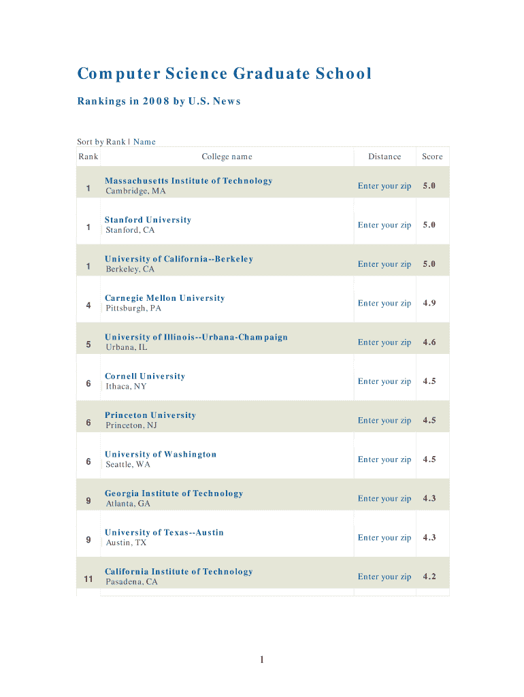Screen dimensions: 524x697
Task: Open University of Washington link
Action: pyautogui.click(x=161, y=455)
